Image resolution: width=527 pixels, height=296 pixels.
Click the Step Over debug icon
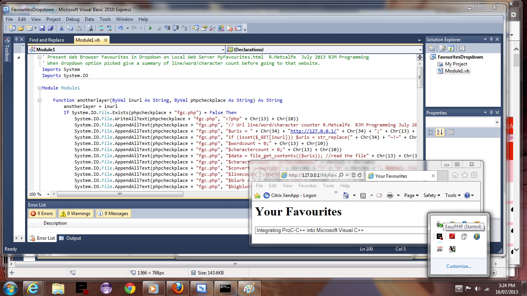coord(176,28)
